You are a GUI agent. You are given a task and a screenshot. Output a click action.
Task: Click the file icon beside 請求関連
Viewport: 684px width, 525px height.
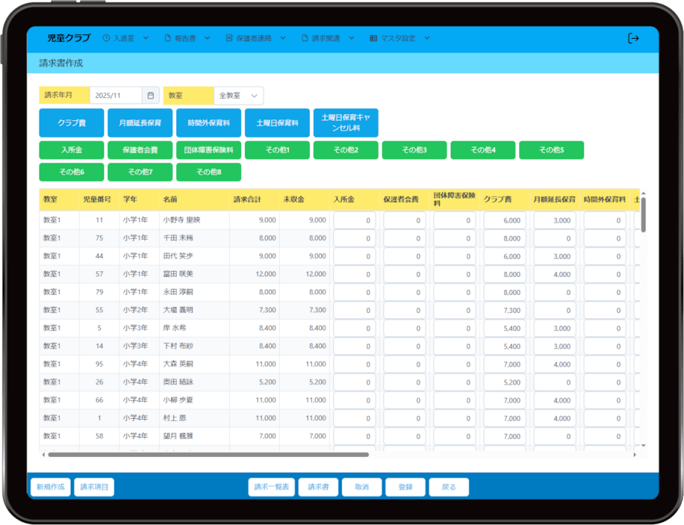click(305, 39)
